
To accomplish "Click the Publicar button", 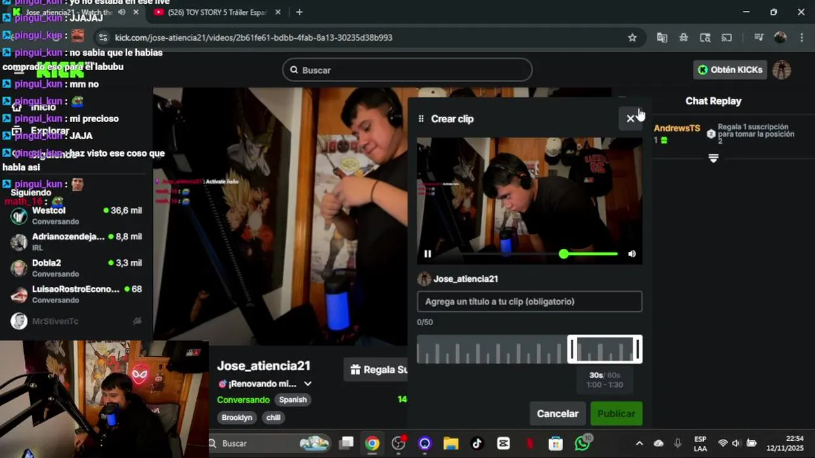I will point(616,413).
